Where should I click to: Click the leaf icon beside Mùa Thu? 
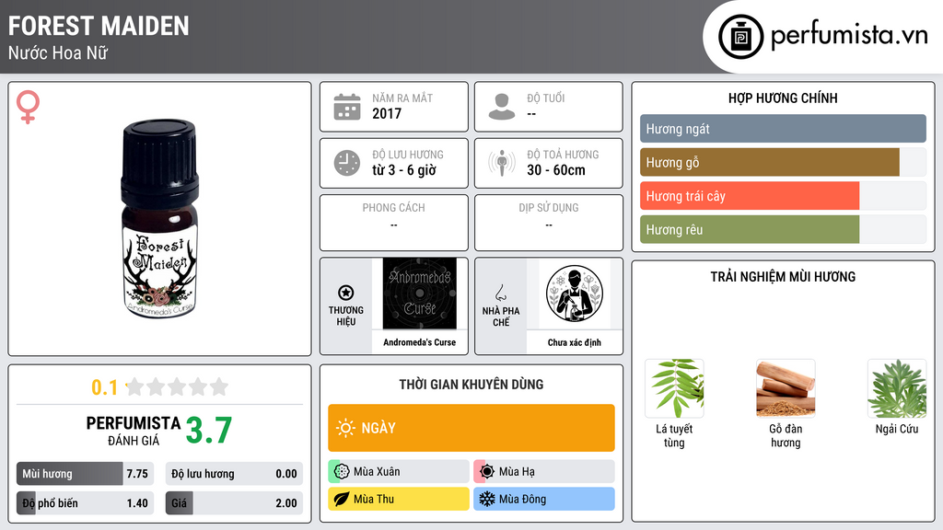click(342, 499)
